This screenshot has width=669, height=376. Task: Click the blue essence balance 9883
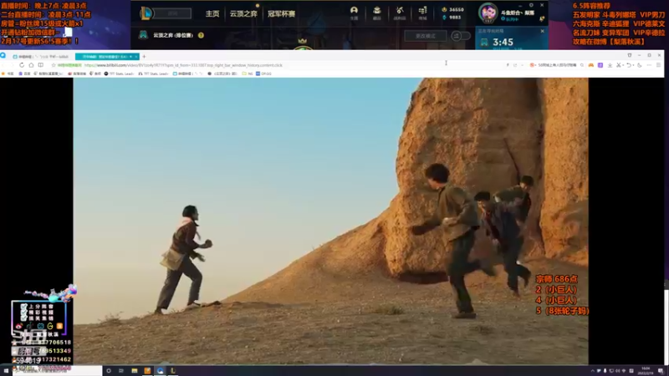pos(452,18)
